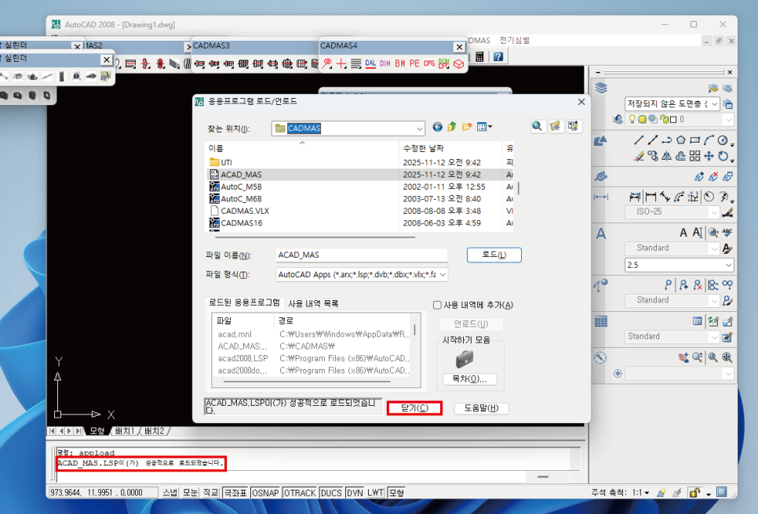
Task: Open the layer 0 dropdown in dashboard
Action: [728, 119]
